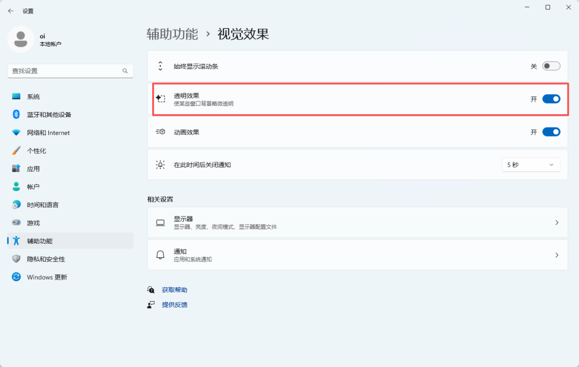Click the 在此时间后关闭通知 label
This screenshot has height=367, width=579.
pyautogui.click(x=202, y=165)
